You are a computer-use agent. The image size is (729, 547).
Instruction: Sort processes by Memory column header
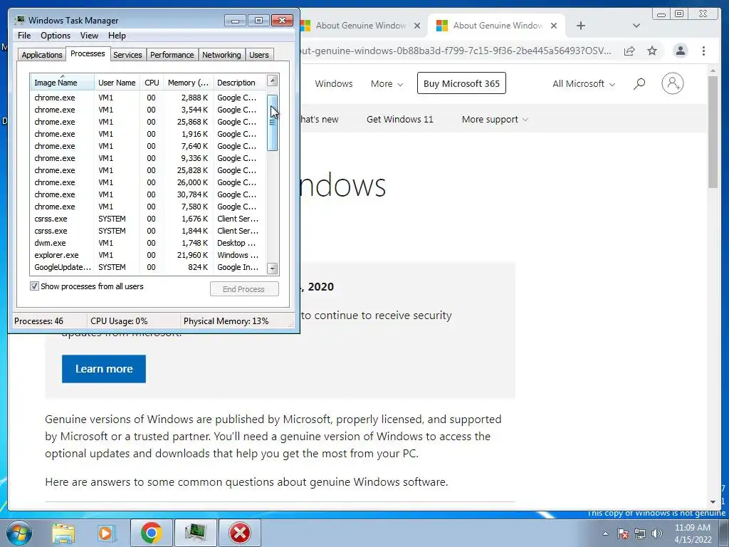[188, 83]
